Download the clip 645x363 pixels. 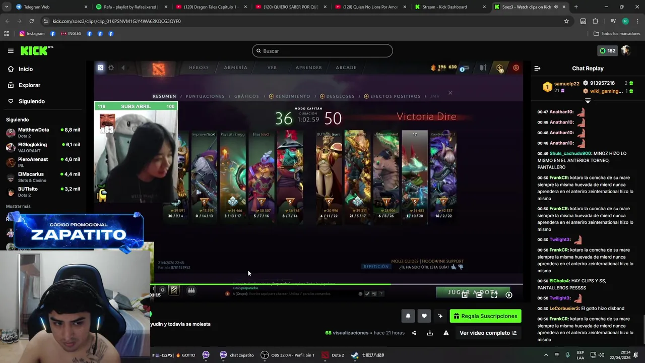[430, 333]
